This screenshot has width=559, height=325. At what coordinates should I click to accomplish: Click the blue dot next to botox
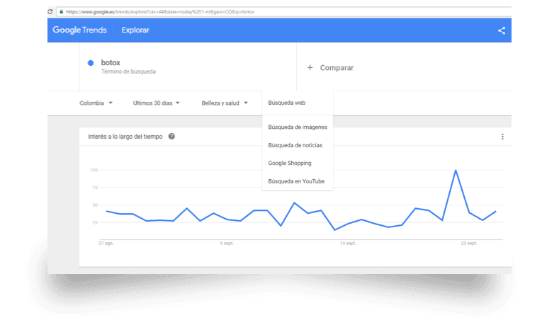91,63
